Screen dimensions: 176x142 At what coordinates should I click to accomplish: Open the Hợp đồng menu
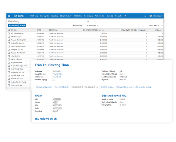(54, 16)
